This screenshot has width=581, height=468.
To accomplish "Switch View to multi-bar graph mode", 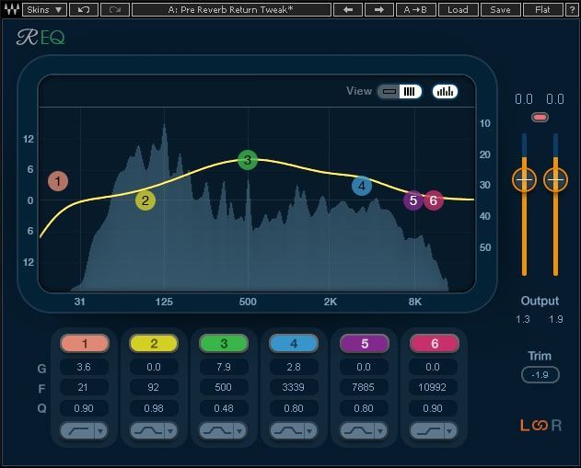I will tap(410, 91).
